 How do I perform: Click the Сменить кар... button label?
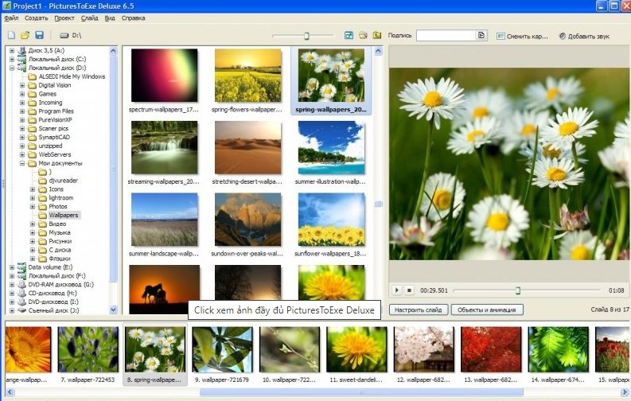528,36
